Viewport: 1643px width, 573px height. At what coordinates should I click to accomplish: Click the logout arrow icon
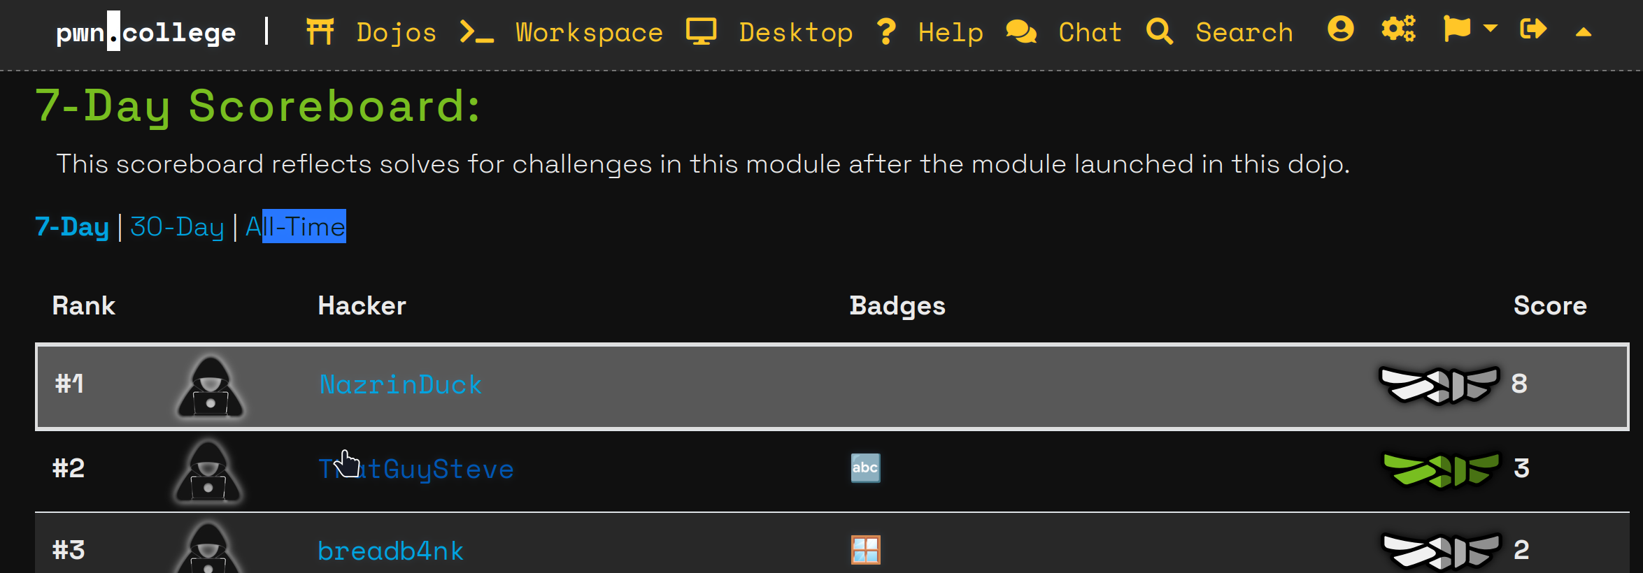pyautogui.click(x=1533, y=29)
